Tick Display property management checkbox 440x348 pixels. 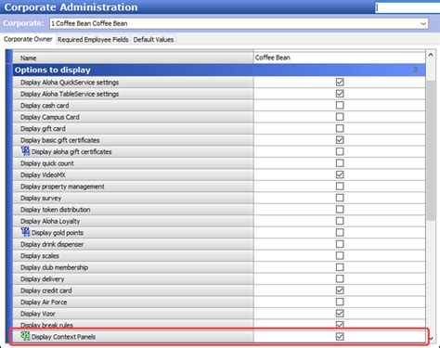pyautogui.click(x=340, y=186)
